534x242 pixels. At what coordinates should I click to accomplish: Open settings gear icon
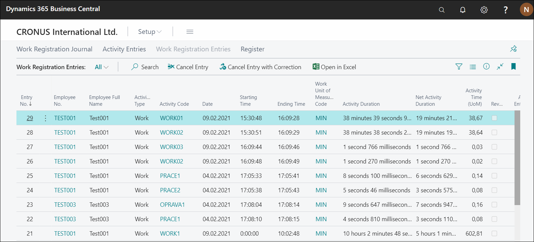(x=484, y=10)
